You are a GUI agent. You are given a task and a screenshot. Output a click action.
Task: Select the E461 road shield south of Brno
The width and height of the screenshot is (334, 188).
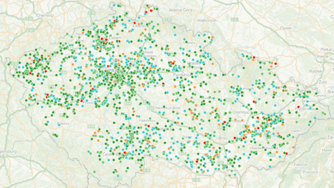[220, 163]
